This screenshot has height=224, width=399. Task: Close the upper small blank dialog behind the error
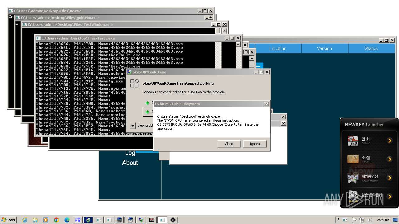283,117
